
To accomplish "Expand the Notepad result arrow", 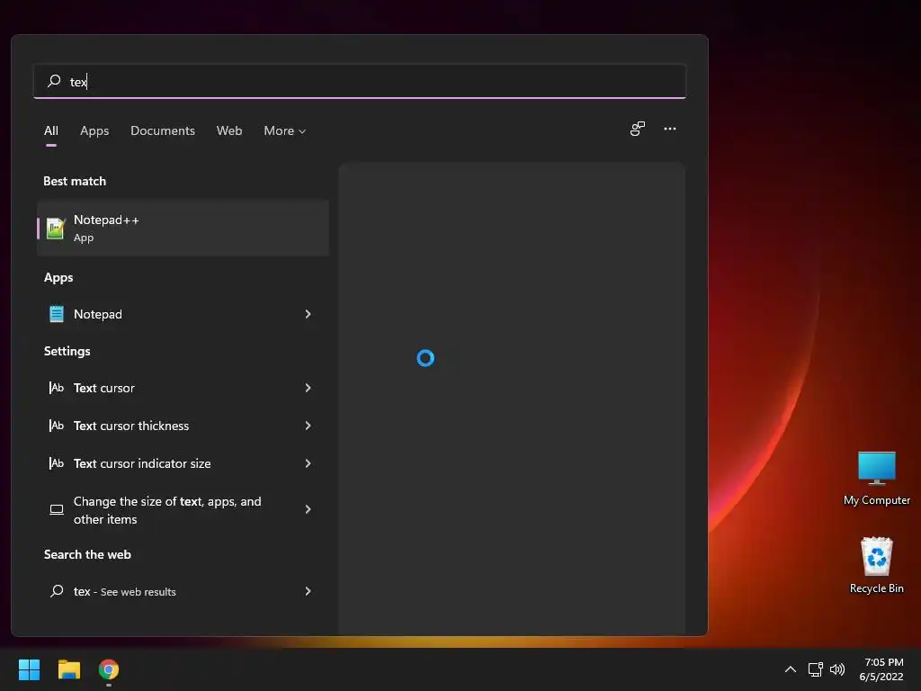I will pyautogui.click(x=308, y=314).
